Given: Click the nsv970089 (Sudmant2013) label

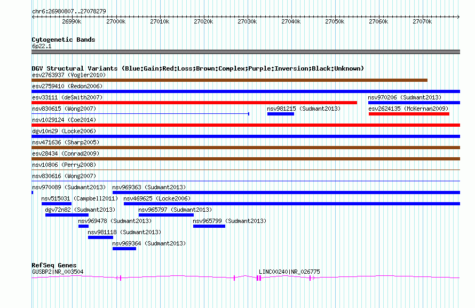Looking at the screenshot, I should tap(69, 187).
